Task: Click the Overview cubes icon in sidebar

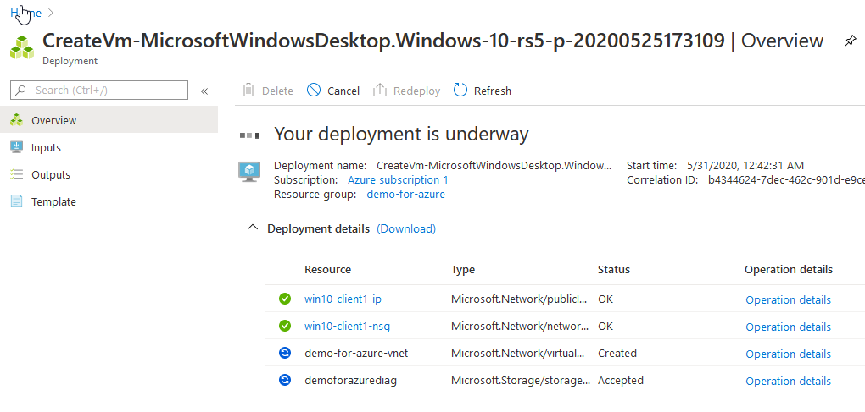Action: (x=17, y=120)
